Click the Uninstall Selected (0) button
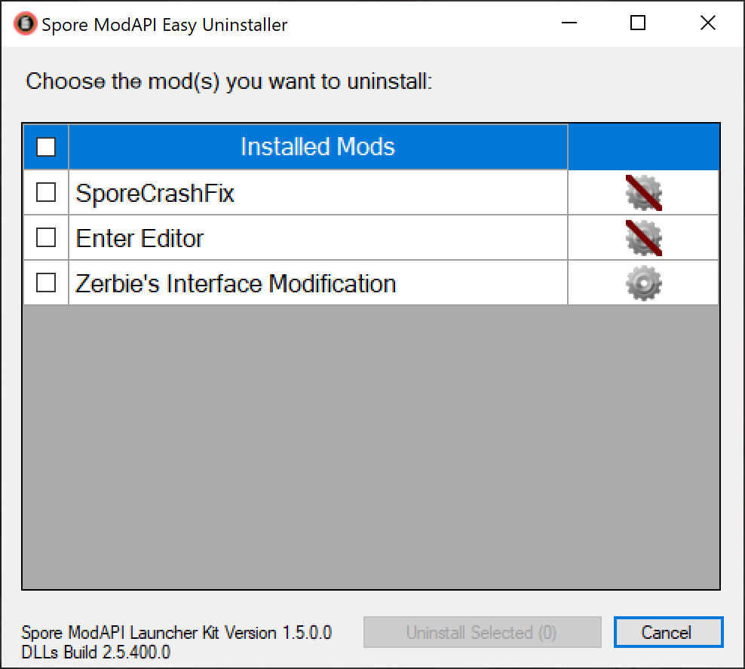Image resolution: width=745 pixels, height=669 pixels. 483,632
